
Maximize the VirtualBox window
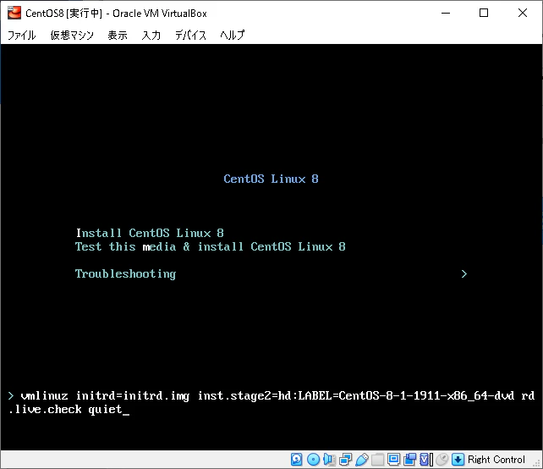[484, 14]
